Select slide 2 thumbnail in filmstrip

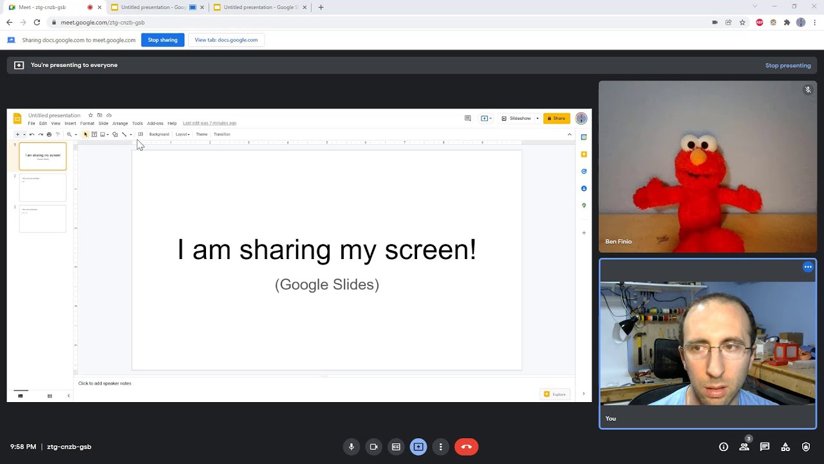point(42,188)
